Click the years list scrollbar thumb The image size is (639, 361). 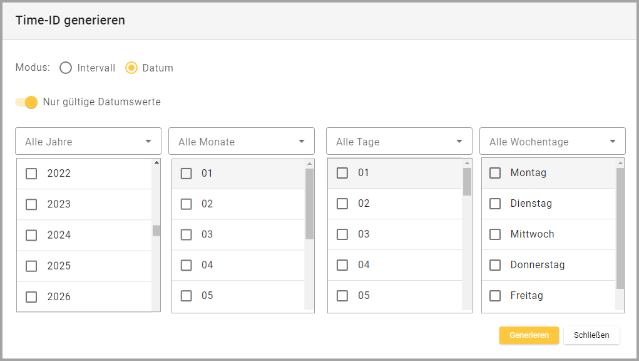tap(156, 230)
